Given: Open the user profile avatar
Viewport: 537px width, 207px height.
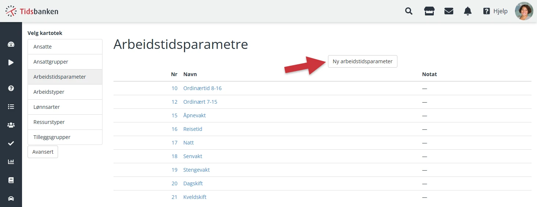Looking at the screenshot, I should coord(524,11).
